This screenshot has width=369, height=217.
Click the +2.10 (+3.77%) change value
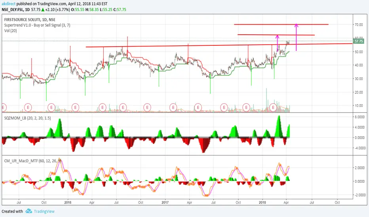point(58,9)
